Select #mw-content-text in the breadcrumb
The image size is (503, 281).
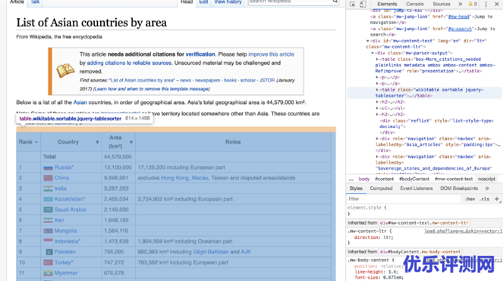pyautogui.click(x=453, y=179)
